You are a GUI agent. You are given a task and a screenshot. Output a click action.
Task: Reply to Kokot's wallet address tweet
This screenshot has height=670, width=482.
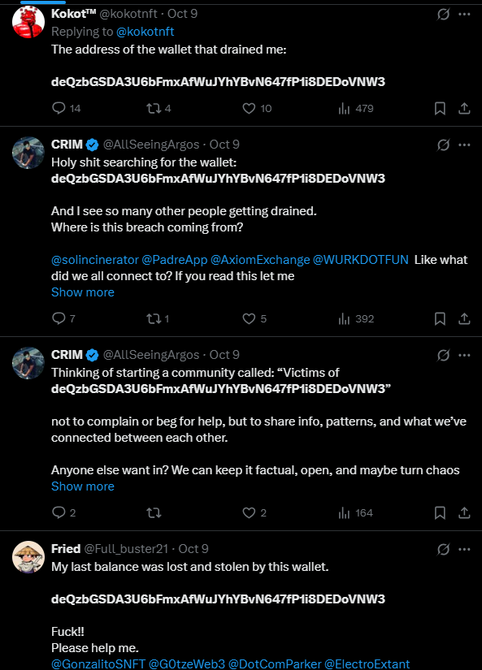click(59, 108)
